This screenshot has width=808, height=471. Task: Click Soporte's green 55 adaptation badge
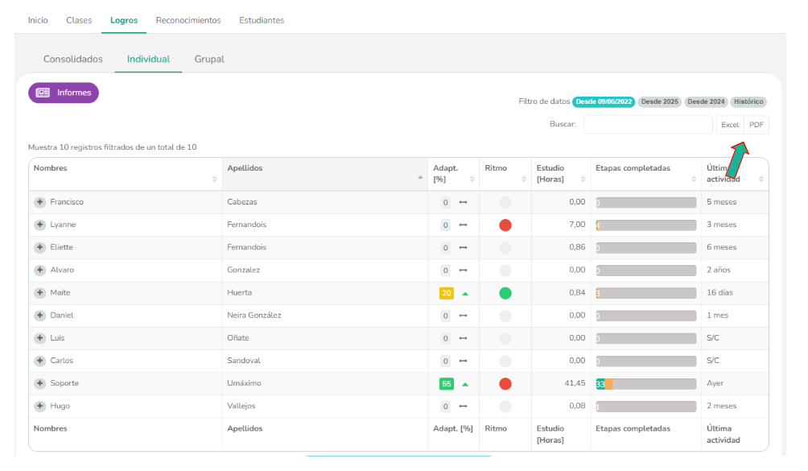point(446,384)
